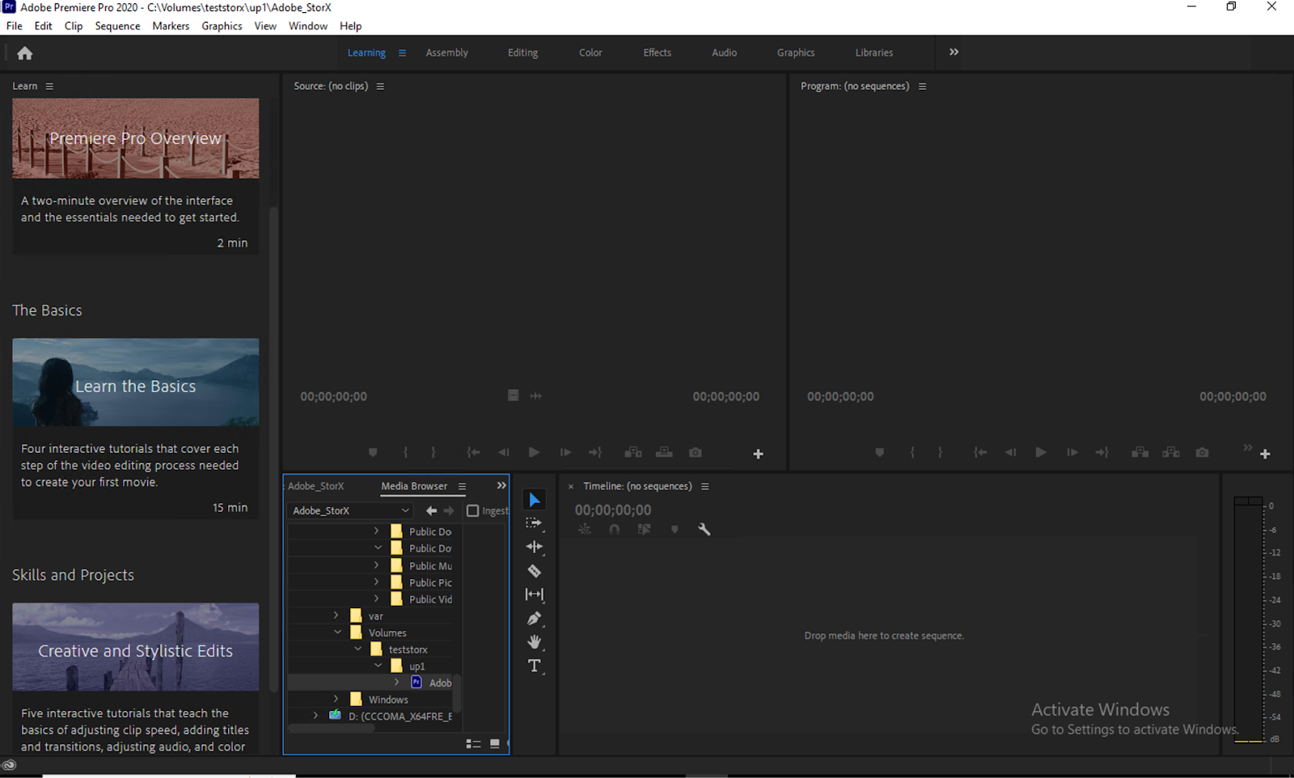Viewport: 1294px width, 778px height.
Task: Open the Learn panel menu
Action: pyautogui.click(x=49, y=87)
